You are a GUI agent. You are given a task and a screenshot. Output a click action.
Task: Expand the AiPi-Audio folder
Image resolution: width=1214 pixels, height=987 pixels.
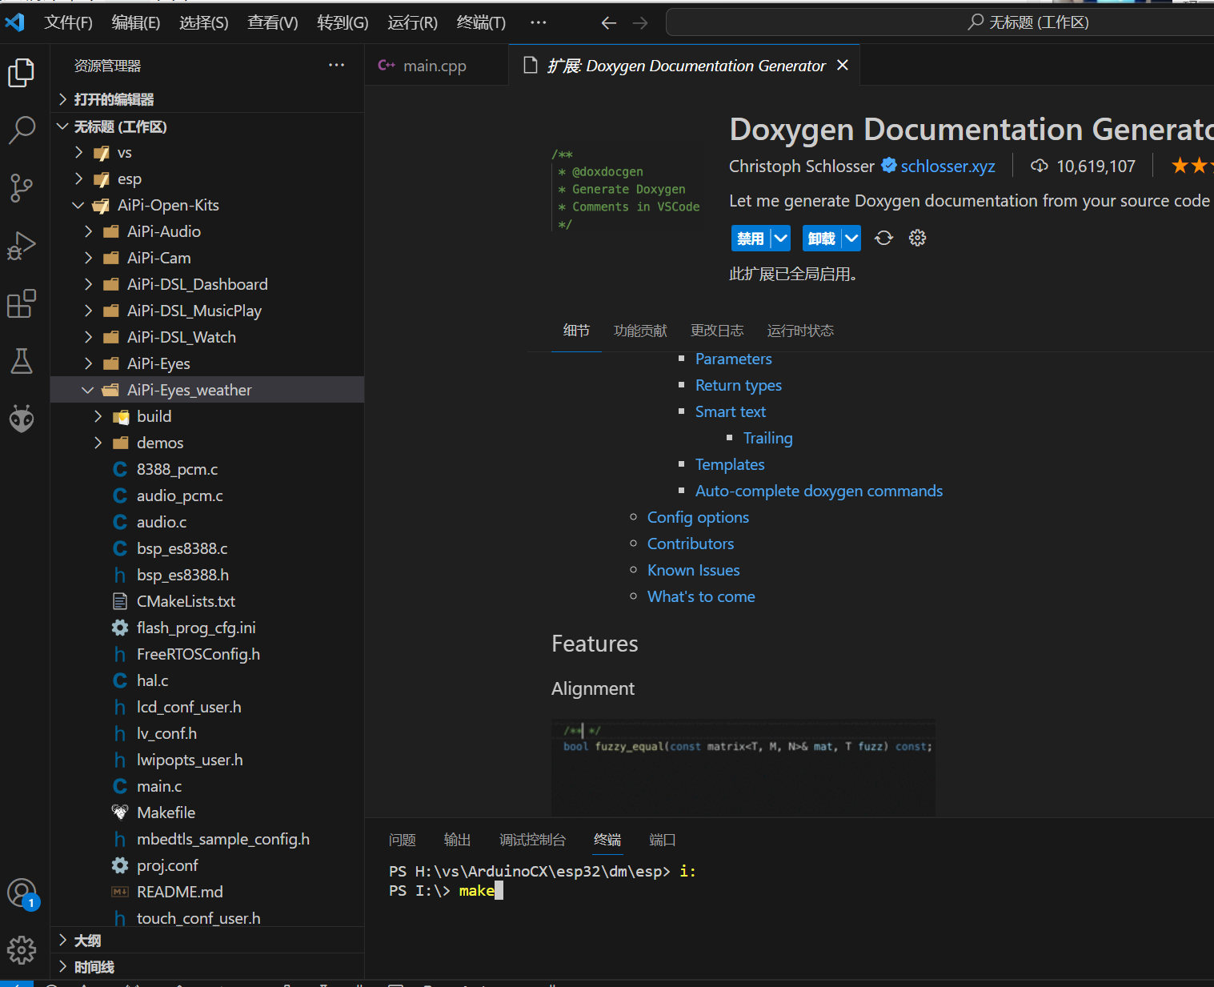point(207,231)
